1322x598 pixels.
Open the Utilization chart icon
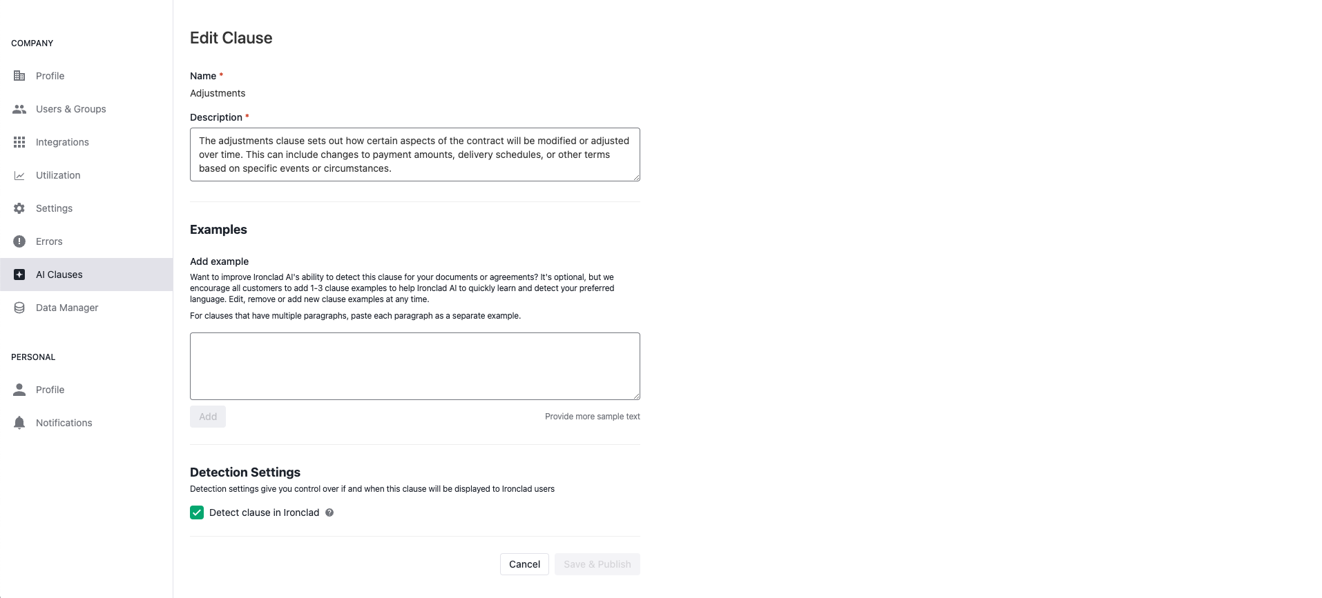19,175
